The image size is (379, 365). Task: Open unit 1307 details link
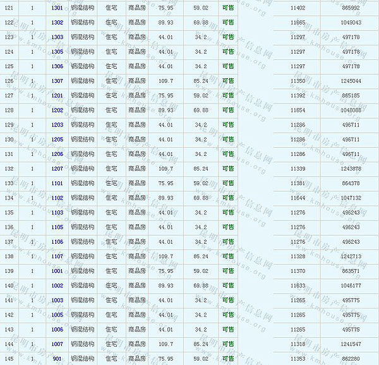click(x=57, y=81)
